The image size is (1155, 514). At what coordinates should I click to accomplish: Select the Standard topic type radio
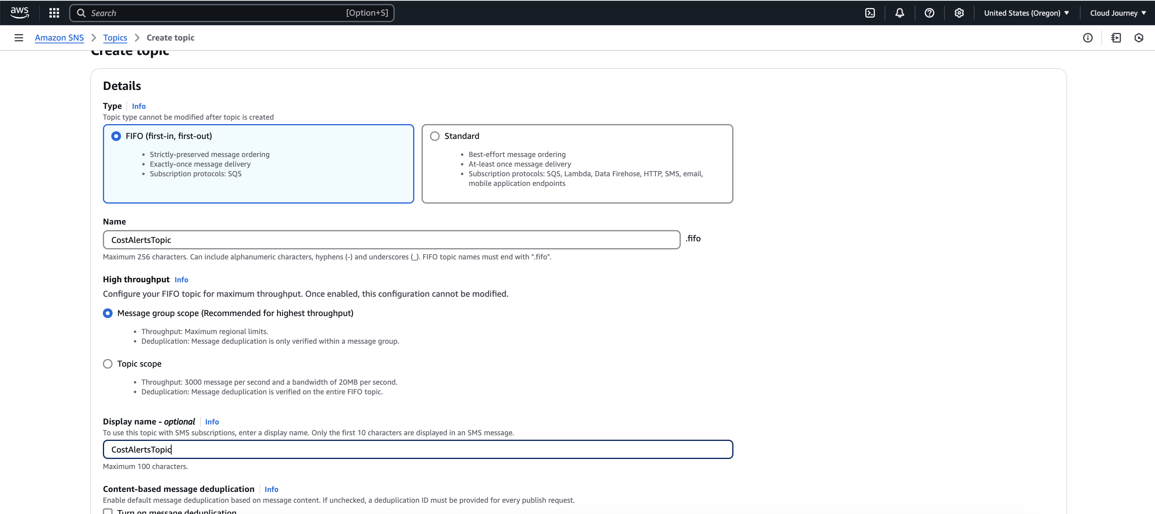point(435,136)
